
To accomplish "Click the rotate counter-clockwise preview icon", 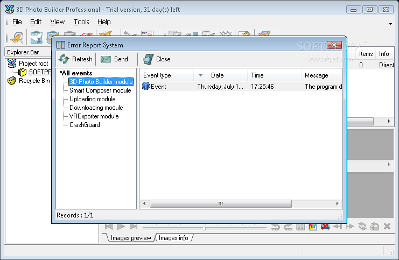I will coord(276,227).
